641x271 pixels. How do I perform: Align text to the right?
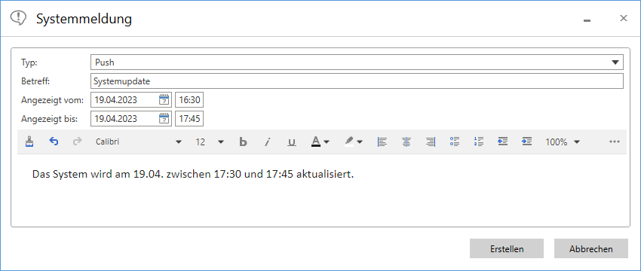(431, 142)
